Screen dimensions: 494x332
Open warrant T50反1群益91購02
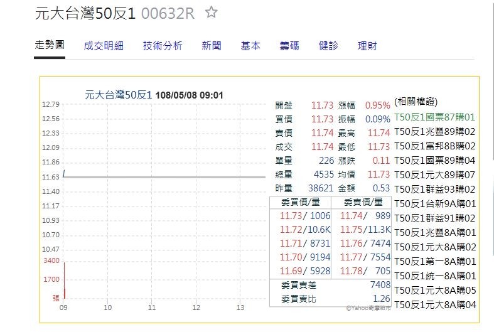point(434,218)
